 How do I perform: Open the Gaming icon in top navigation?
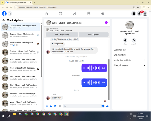click(103, 14)
